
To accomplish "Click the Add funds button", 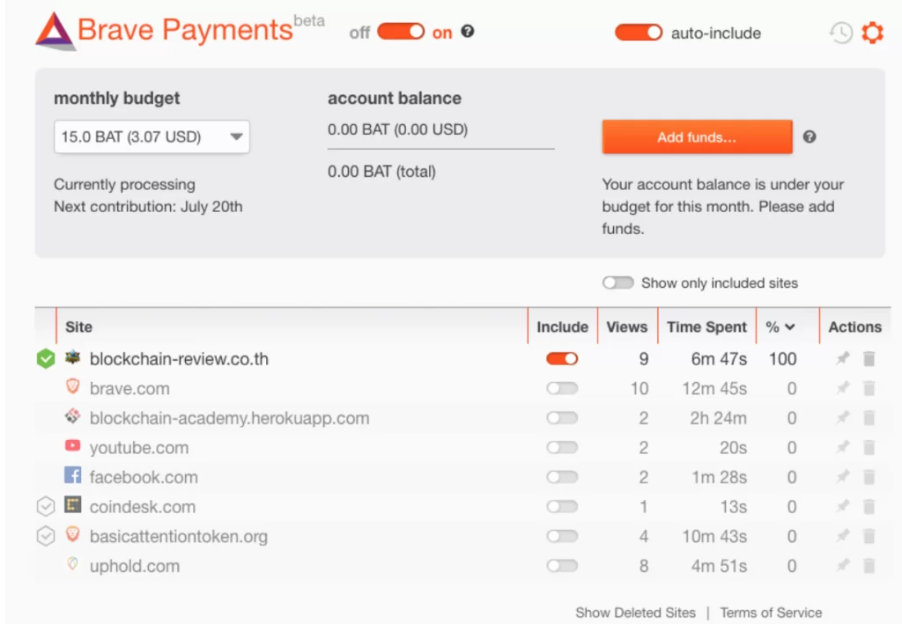I will [x=697, y=137].
